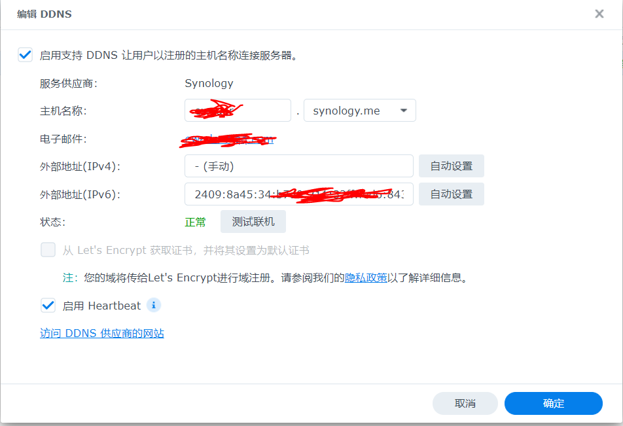
Task: Click the Heartbeat info icon
Action: [154, 305]
